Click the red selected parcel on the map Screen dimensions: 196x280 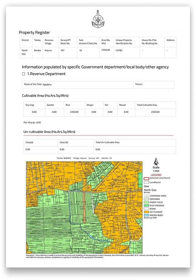point(84,207)
